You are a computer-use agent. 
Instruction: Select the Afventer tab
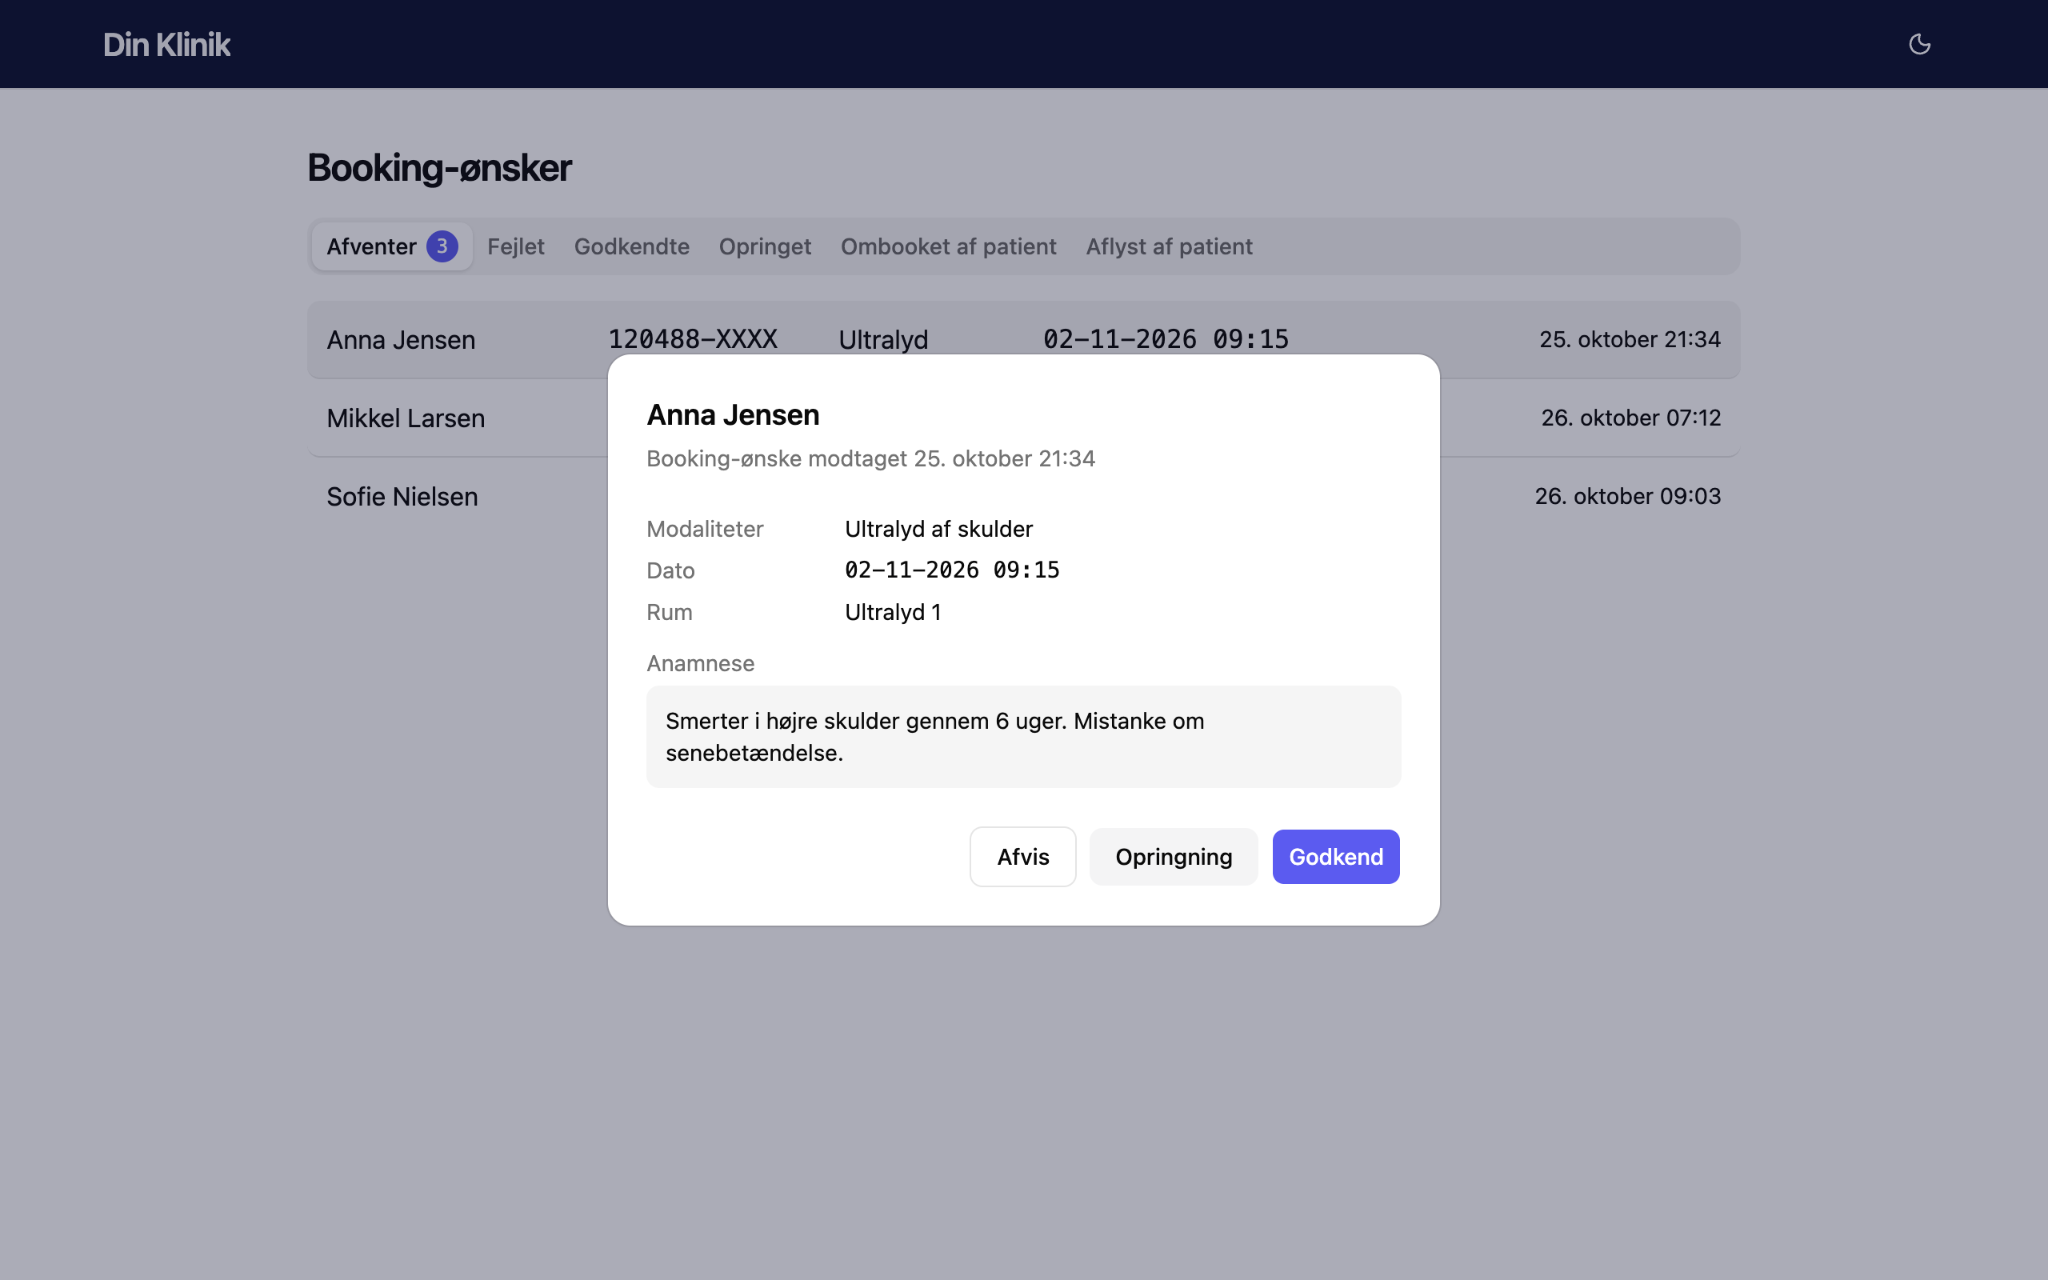[392, 246]
